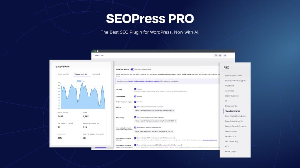Select the Matomo Analytics tab
The image size is (300, 168).
click(81, 74)
